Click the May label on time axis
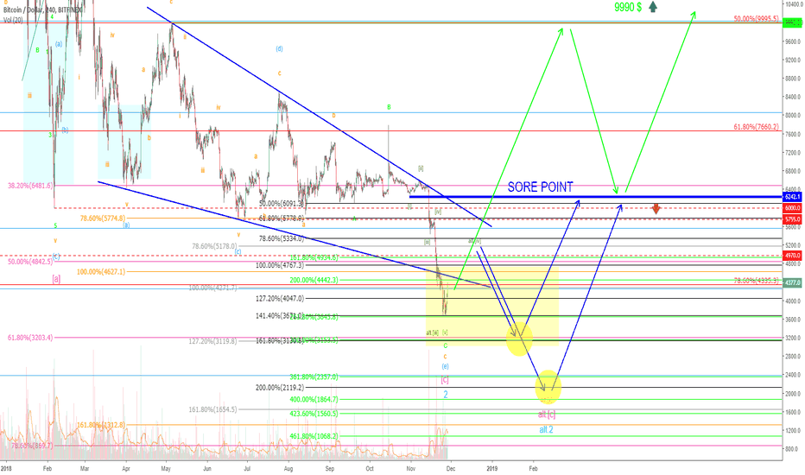The height and width of the screenshot is (475, 805). click(166, 468)
